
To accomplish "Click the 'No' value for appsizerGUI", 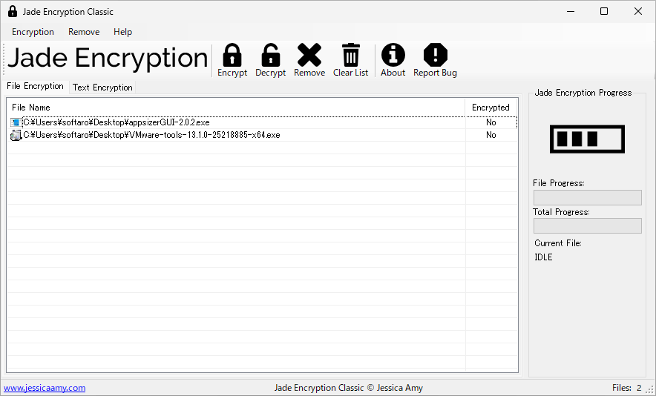I will click(491, 122).
